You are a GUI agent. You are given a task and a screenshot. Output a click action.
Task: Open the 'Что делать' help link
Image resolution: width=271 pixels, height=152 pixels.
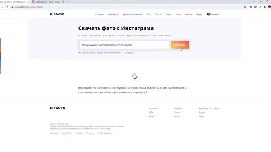pos(100,52)
